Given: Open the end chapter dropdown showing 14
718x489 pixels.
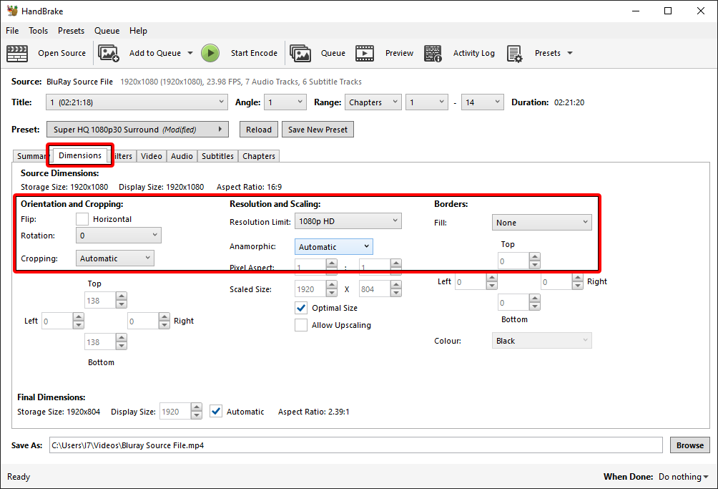Looking at the screenshot, I should [482, 102].
